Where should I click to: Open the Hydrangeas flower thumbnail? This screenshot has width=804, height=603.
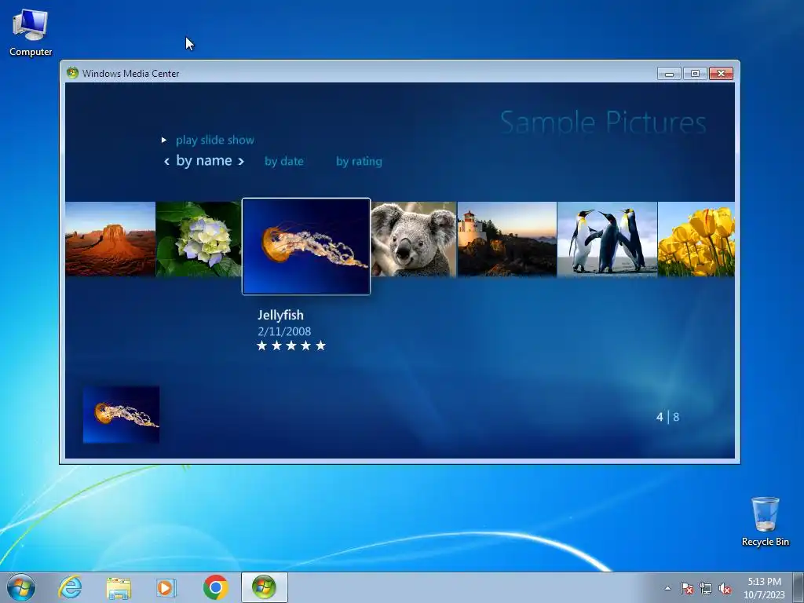(x=199, y=239)
